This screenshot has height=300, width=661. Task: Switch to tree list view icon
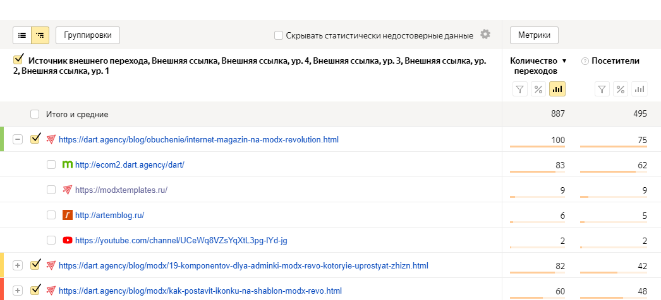pos(40,35)
